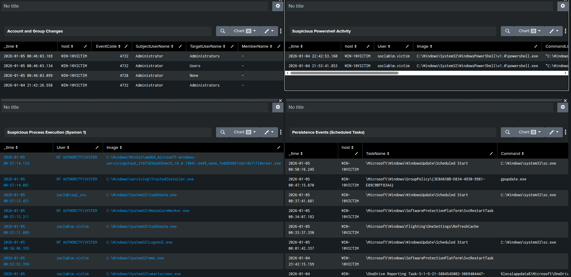571x277 pixels.
Task: Click the 'No title' field above Persistence Events
Action: (420, 107)
